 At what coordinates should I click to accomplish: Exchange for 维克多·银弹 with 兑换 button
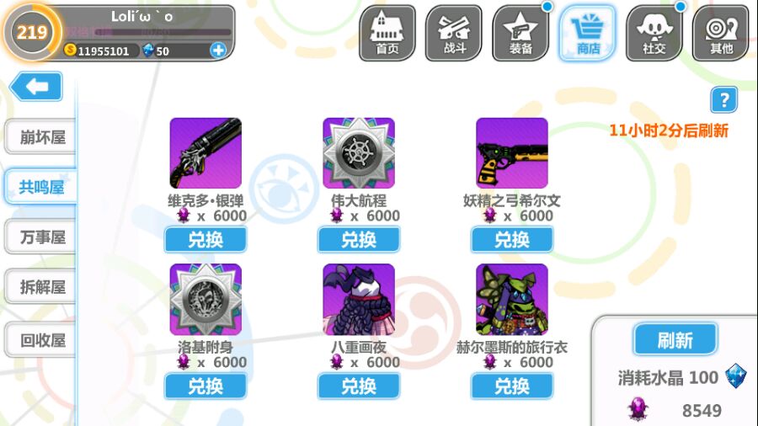pyautogui.click(x=206, y=240)
